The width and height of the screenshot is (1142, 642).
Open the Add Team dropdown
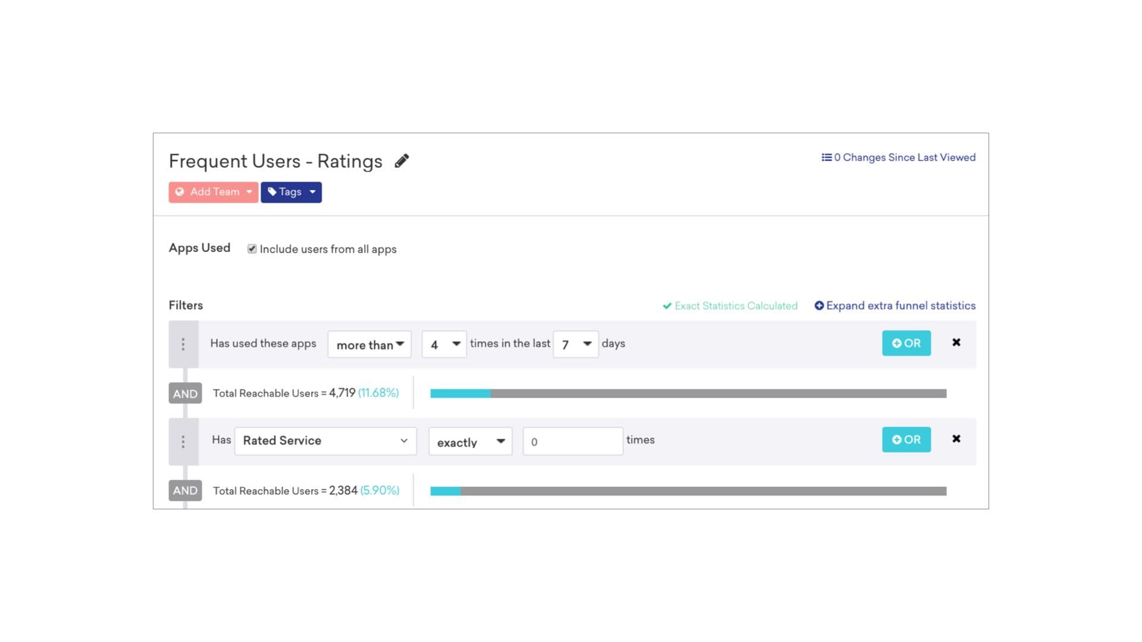point(213,192)
